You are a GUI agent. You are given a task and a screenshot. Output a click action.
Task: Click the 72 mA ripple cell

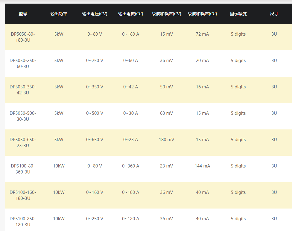203,34
